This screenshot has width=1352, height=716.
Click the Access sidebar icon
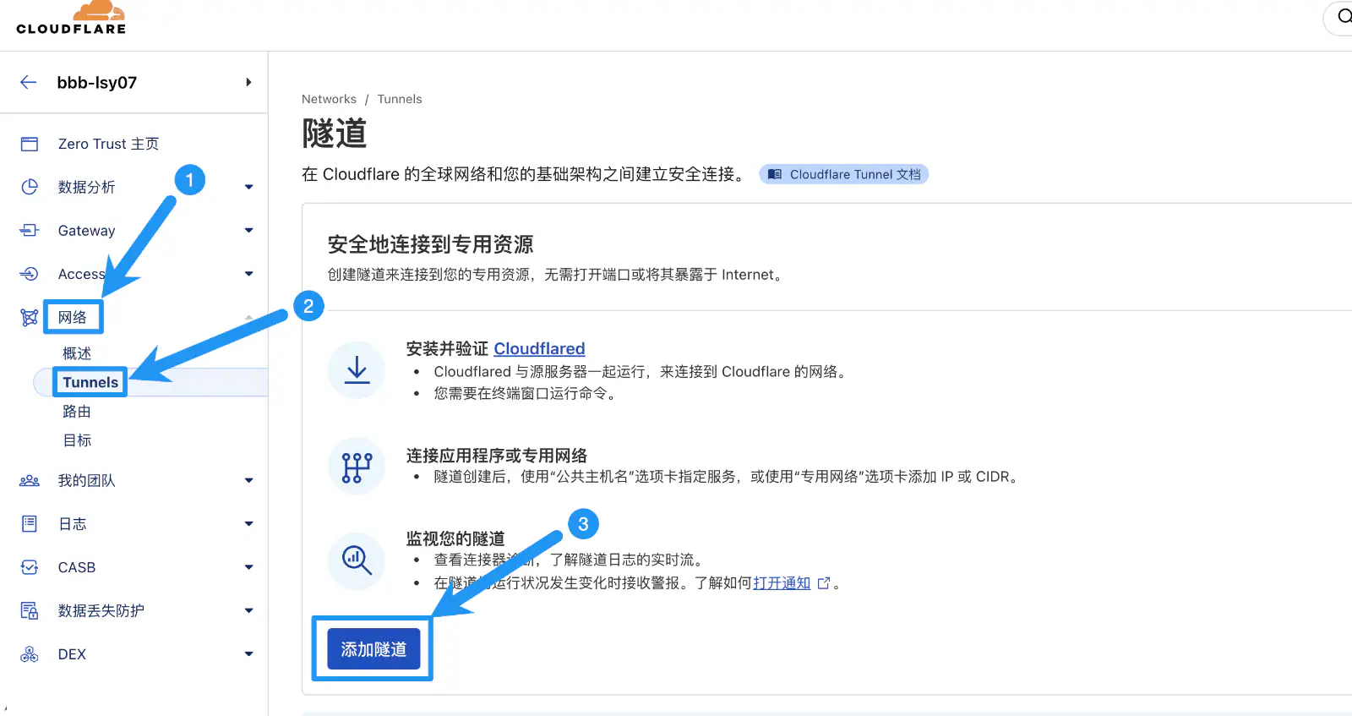point(30,274)
